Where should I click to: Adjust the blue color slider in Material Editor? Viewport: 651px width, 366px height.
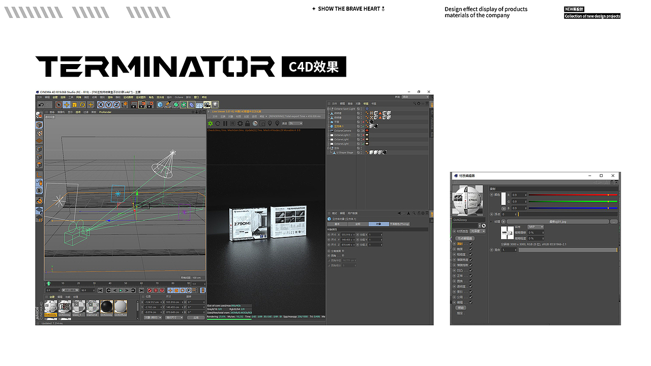point(573,208)
